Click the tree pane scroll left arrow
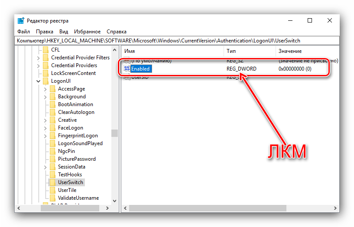The width and height of the screenshot is (354, 227). tap(19, 208)
